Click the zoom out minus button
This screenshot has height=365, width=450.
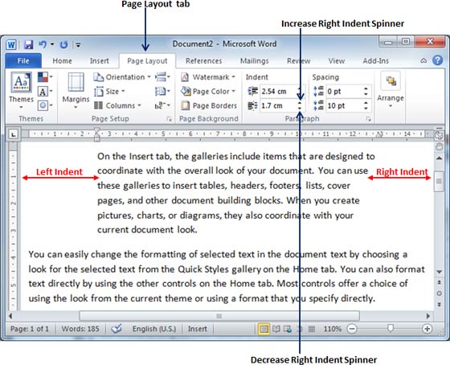[352, 329]
